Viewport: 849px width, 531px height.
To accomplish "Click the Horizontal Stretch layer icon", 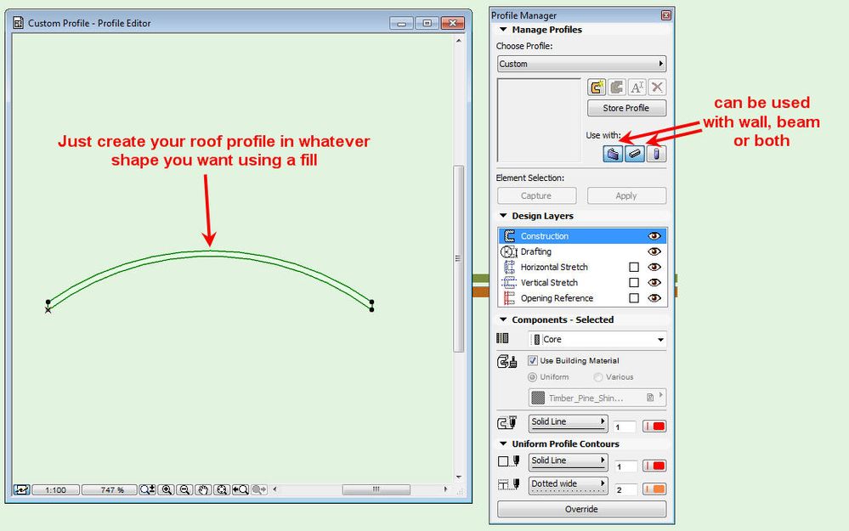I will [x=509, y=267].
